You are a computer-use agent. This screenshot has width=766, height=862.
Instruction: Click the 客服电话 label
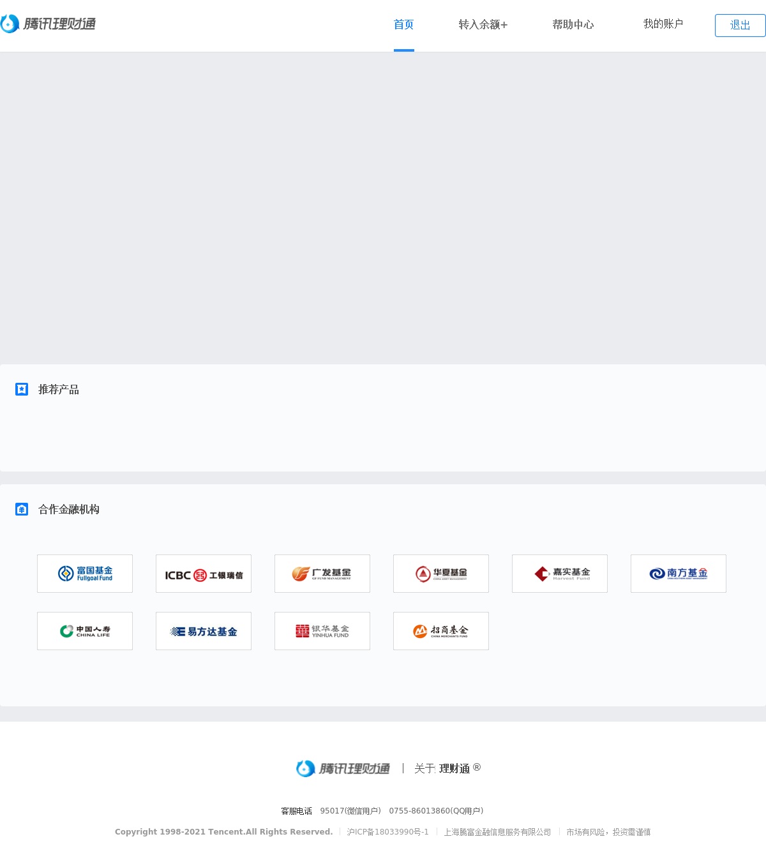pos(297,811)
